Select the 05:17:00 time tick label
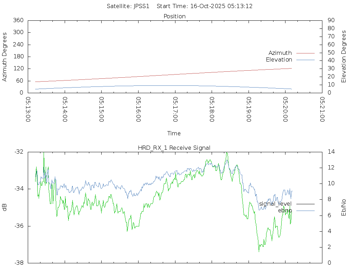360x270 pixels. (175, 109)
